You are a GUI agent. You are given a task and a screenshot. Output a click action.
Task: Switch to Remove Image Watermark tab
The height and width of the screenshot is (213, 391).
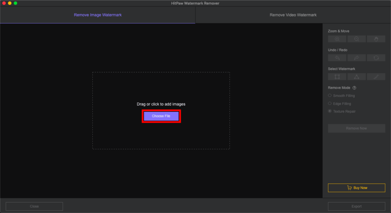coord(98,15)
